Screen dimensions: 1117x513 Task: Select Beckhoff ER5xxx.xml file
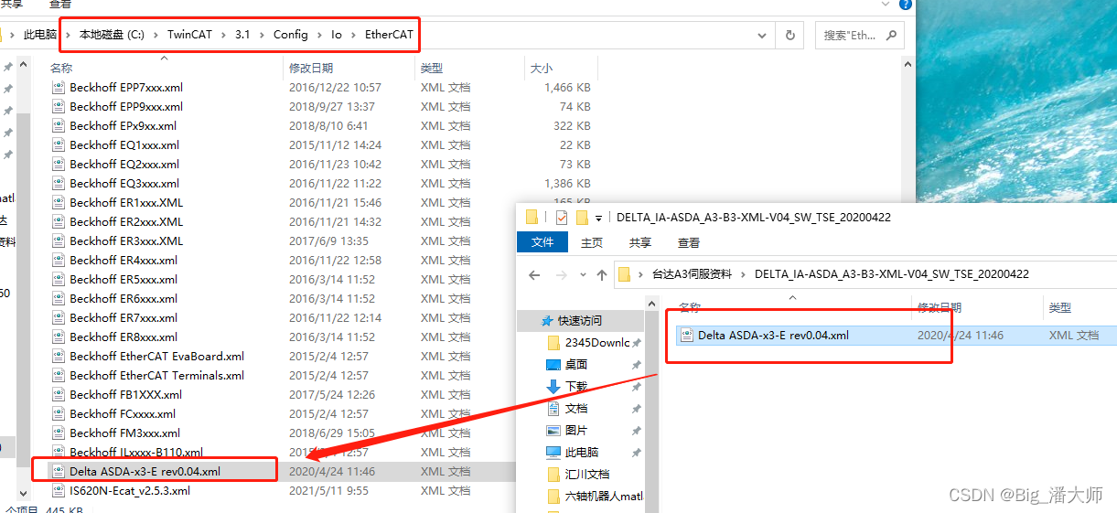point(124,280)
